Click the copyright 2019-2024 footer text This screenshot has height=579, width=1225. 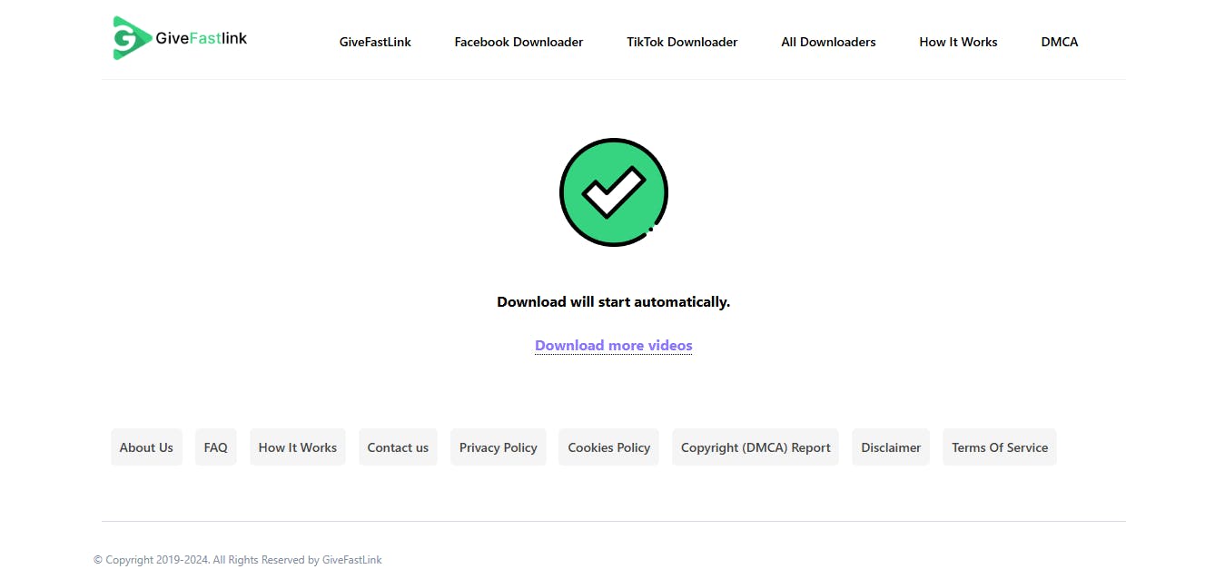pyautogui.click(x=238, y=560)
